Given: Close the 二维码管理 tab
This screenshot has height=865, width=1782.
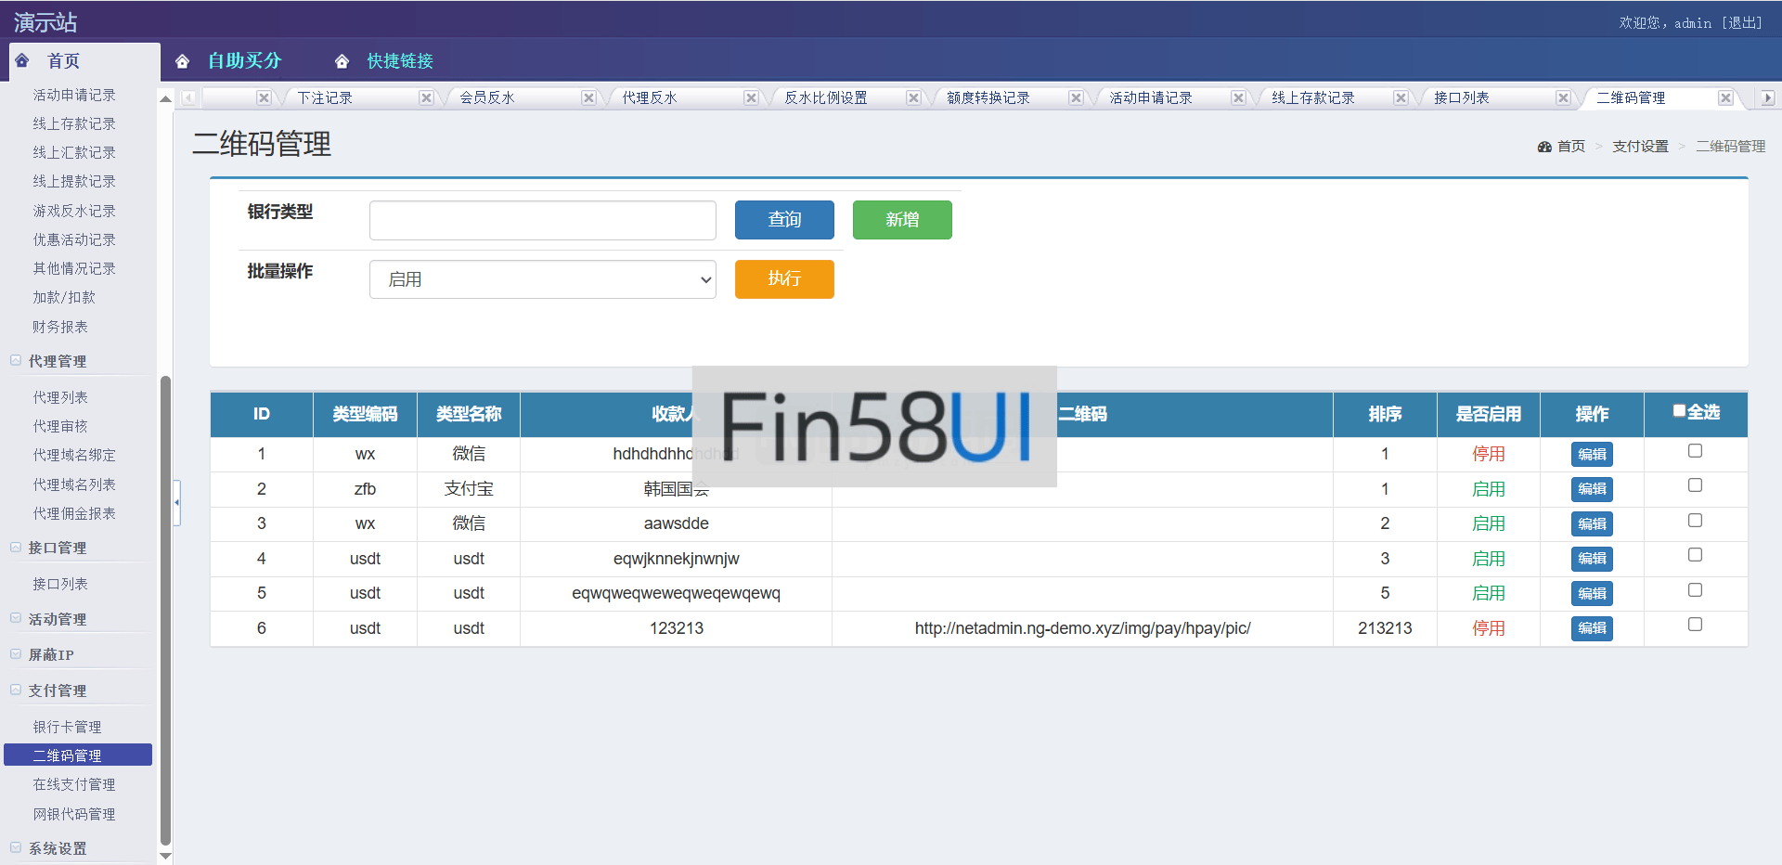Looking at the screenshot, I should coord(1725,97).
